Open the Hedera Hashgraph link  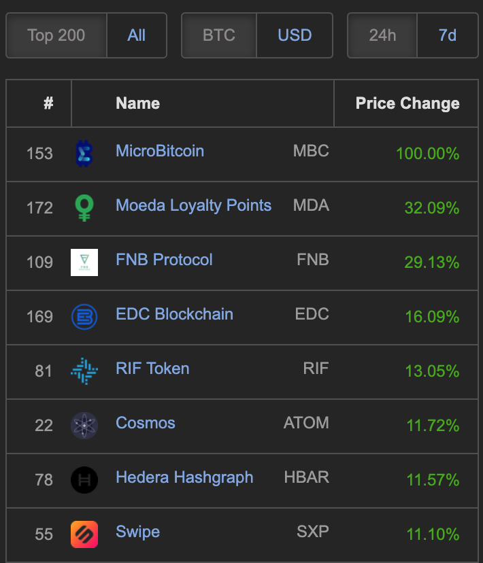(x=184, y=477)
